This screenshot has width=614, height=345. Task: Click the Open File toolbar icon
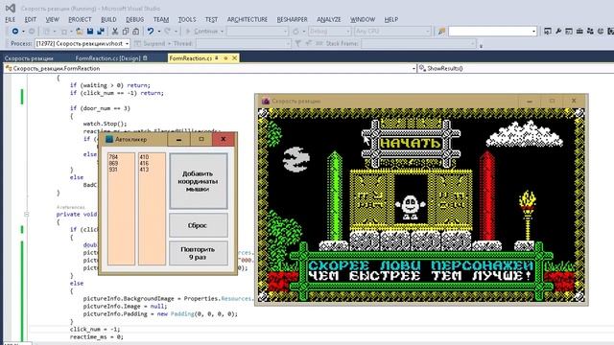pos(80,32)
